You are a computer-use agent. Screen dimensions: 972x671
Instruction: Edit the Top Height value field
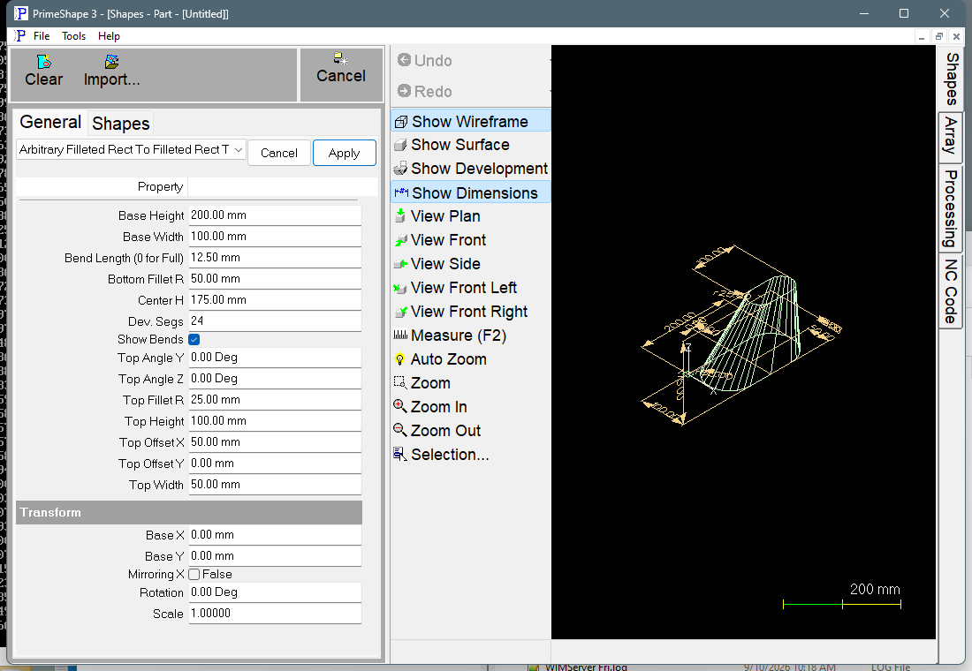[x=275, y=420]
